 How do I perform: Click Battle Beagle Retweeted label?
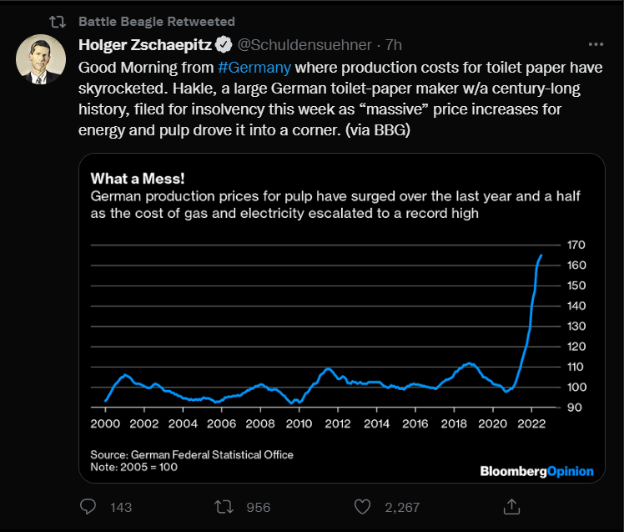click(x=157, y=22)
